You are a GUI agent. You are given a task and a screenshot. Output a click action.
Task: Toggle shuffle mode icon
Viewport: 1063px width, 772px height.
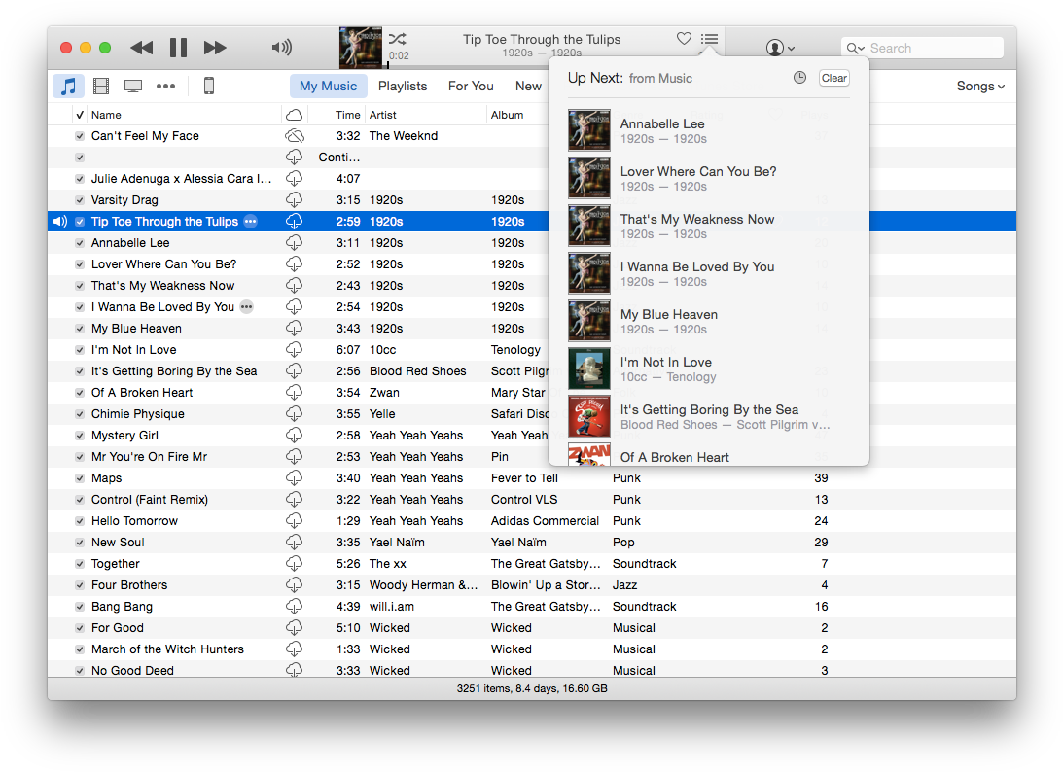tap(397, 39)
